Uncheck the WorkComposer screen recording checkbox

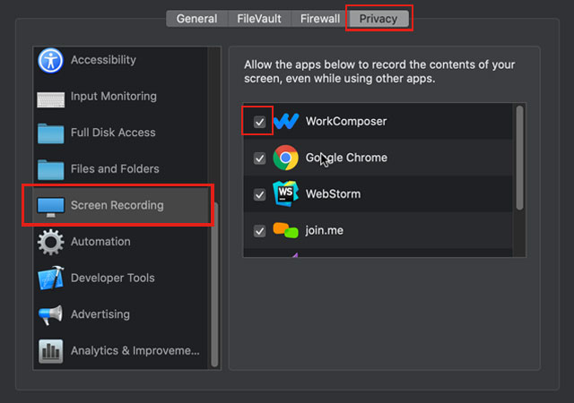click(259, 122)
